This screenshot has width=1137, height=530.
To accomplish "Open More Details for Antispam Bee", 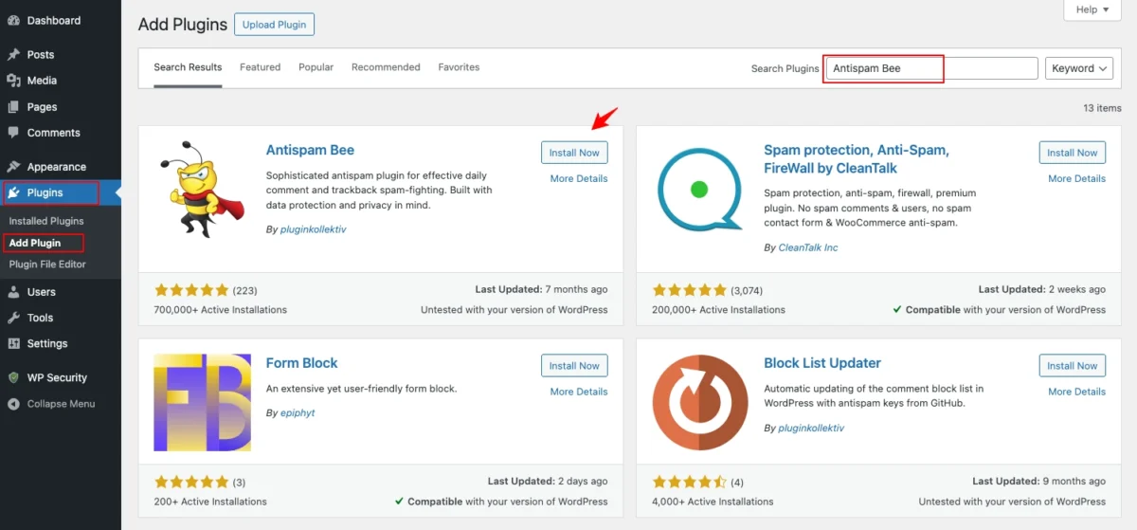I will click(579, 178).
